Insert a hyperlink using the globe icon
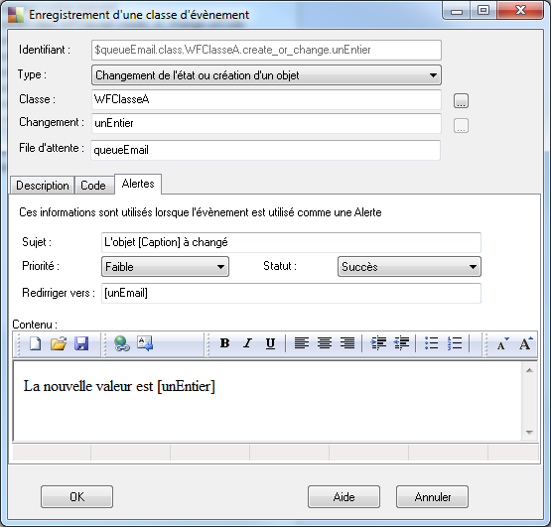Image resolution: width=551 pixels, height=527 pixels. click(x=122, y=343)
